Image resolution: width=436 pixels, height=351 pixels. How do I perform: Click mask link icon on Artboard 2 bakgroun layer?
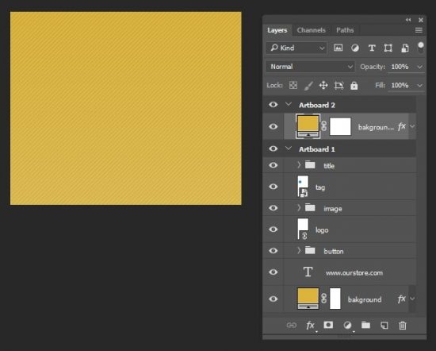(x=324, y=126)
